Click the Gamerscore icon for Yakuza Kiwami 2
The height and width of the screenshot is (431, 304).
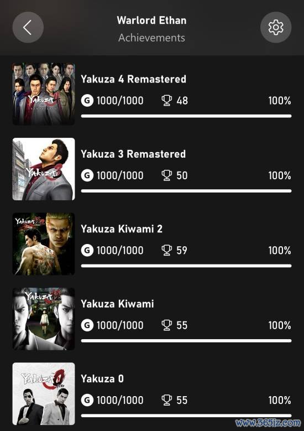pos(87,251)
